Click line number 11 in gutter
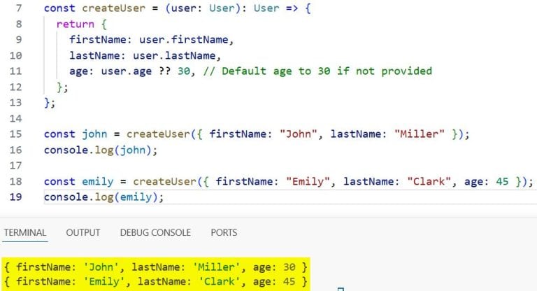 click(16, 71)
